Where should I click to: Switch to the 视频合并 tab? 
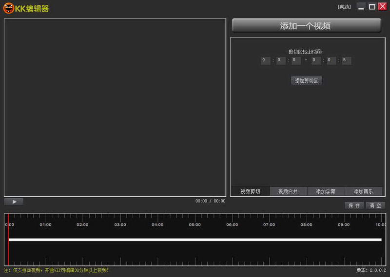[288, 191]
